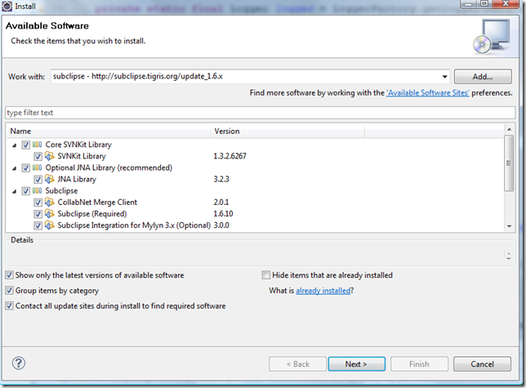Toggle Contact all update sites checkbox
This screenshot has width=526, height=388.
(10, 305)
